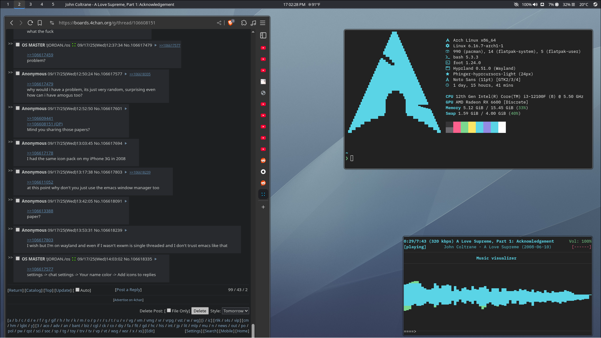Switch to the tab with pale image favicon

(x=263, y=82)
